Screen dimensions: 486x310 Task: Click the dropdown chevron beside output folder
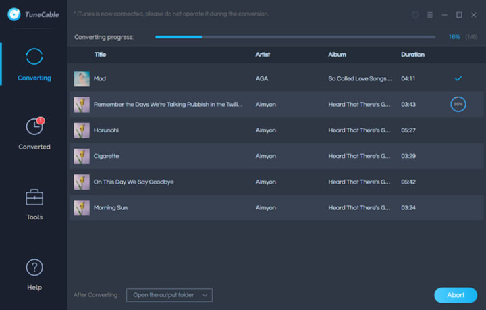pyautogui.click(x=205, y=295)
